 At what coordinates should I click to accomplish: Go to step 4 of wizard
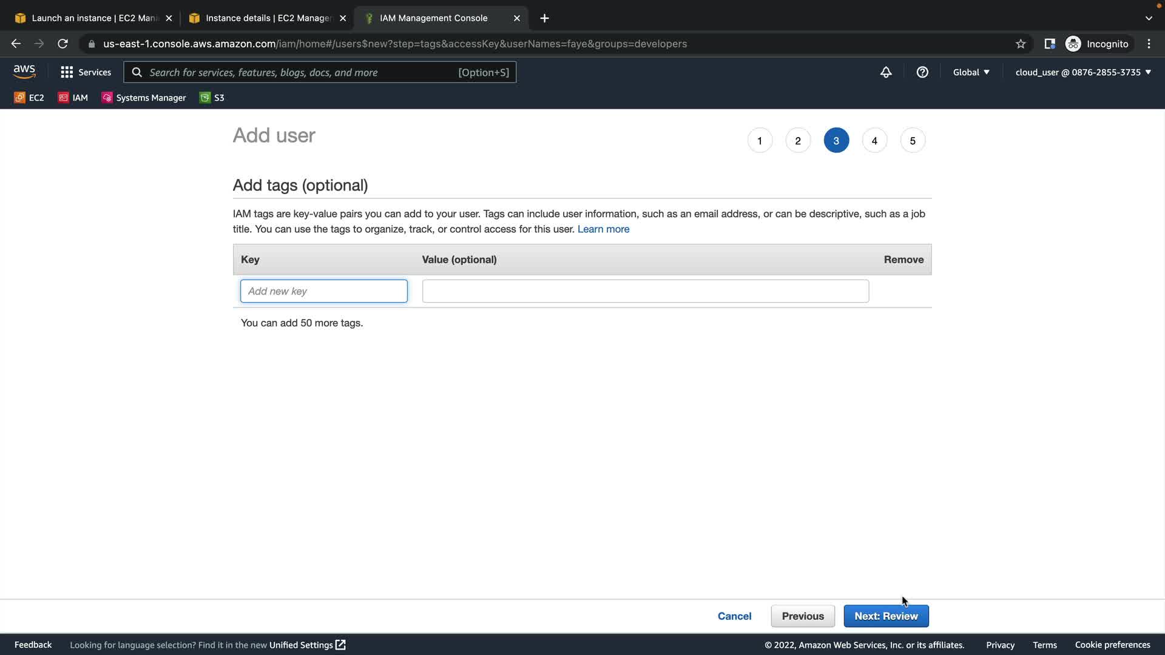click(874, 141)
